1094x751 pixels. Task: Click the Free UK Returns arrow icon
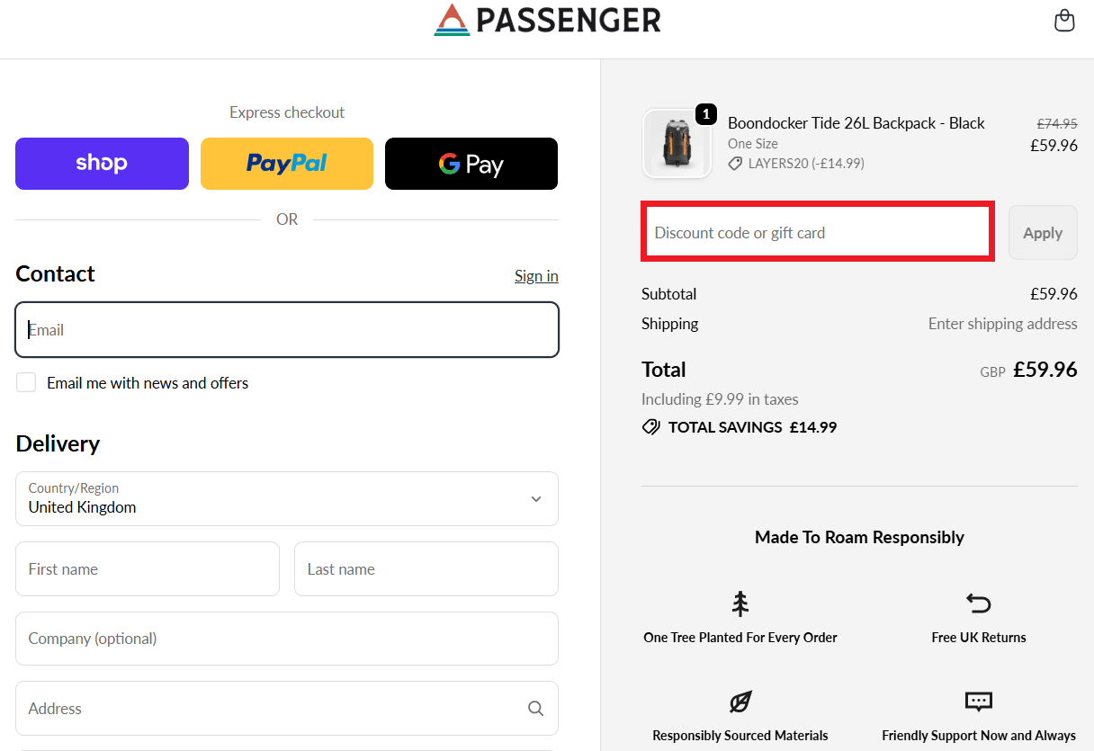(x=978, y=603)
